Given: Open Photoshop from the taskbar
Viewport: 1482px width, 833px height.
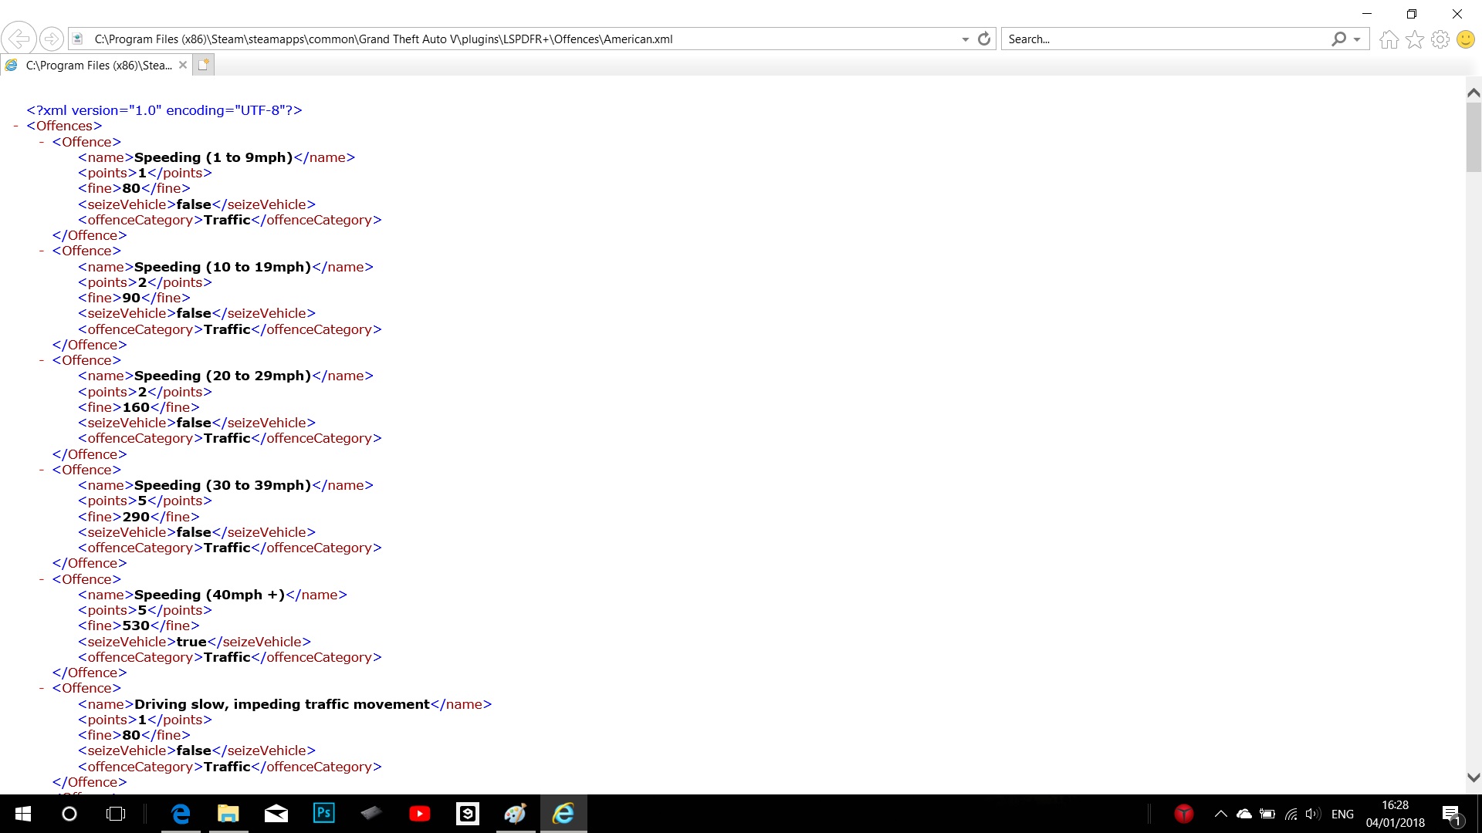Looking at the screenshot, I should click(323, 813).
